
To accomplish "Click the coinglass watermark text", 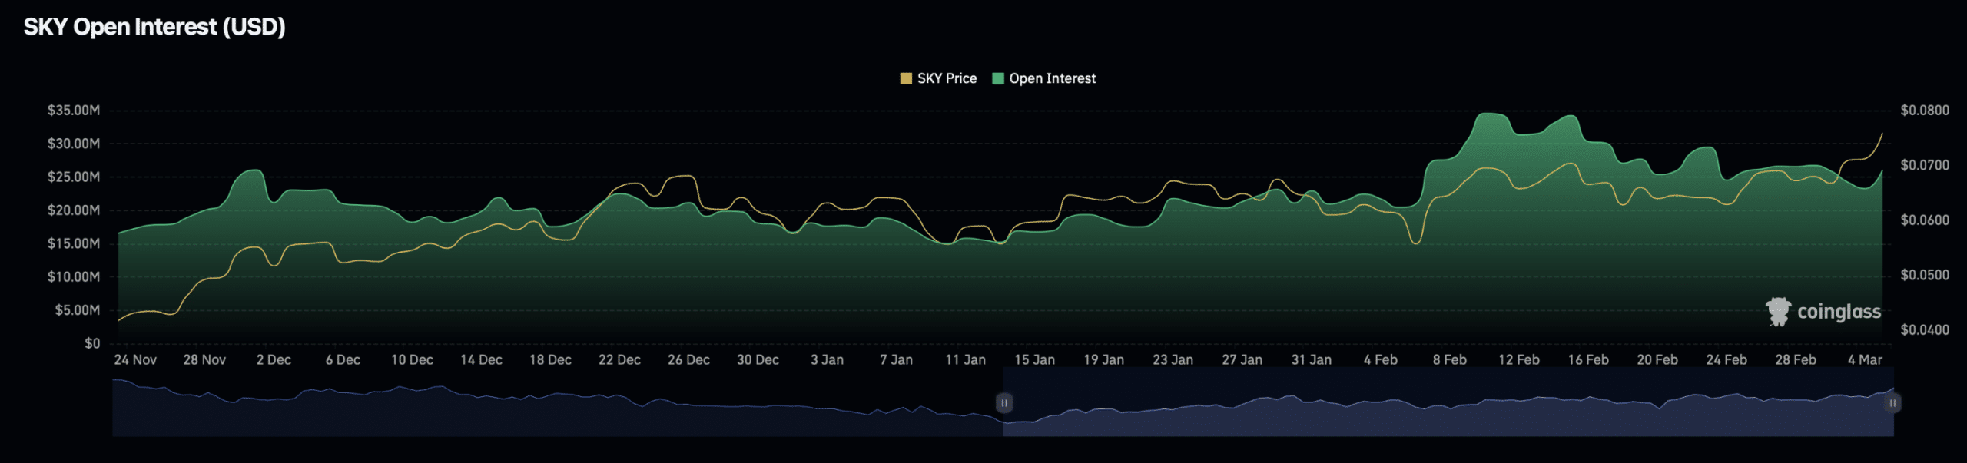I will [1839, 312].
